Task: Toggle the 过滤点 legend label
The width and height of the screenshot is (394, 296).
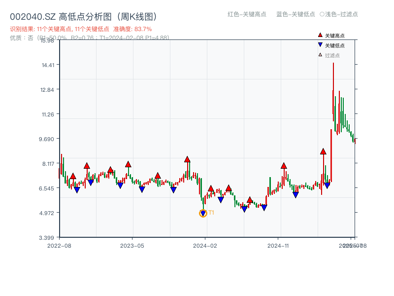Action: coord(332,55)
